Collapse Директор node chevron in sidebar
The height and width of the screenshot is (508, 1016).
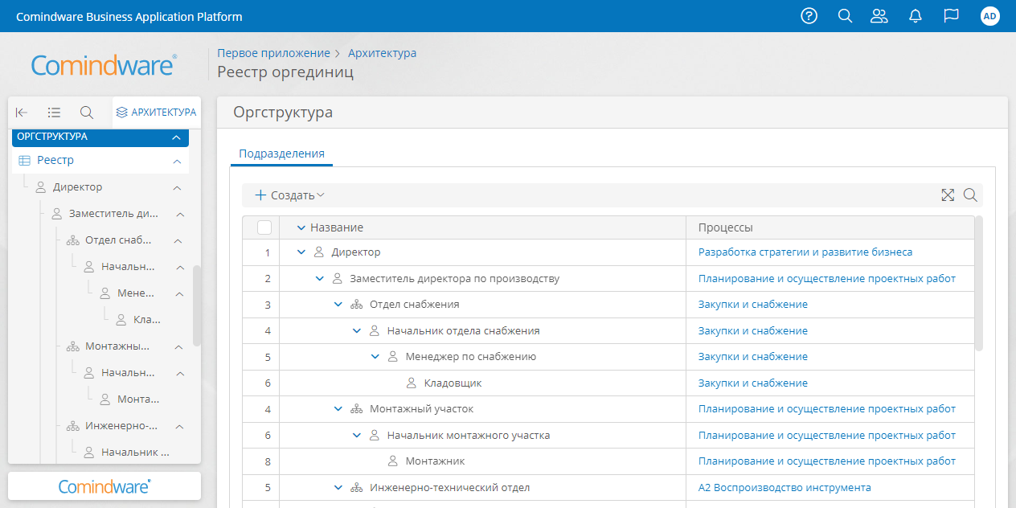tap(177, 188)
